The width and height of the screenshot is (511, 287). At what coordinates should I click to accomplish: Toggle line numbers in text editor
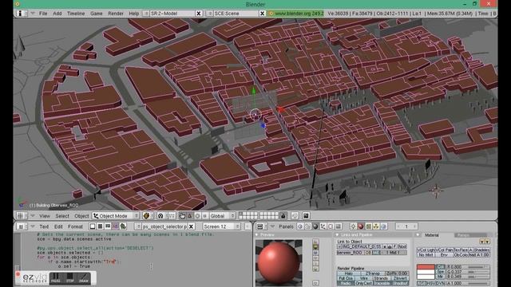100,226
